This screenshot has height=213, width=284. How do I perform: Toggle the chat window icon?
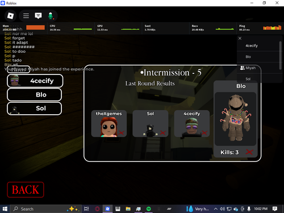tap(38, 16)
